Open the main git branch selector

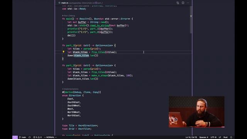click(x=22, y=137)
